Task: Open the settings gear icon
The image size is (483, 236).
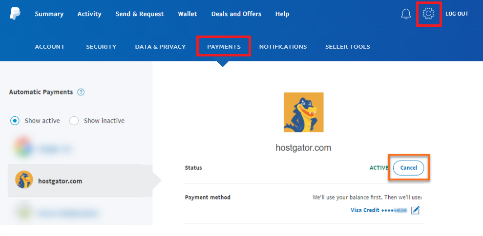Action: 428,14
